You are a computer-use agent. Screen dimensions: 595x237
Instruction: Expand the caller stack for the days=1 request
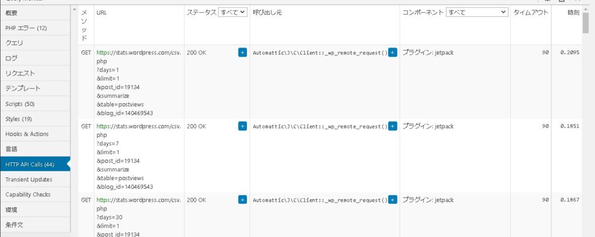click(x=392, y=52)
